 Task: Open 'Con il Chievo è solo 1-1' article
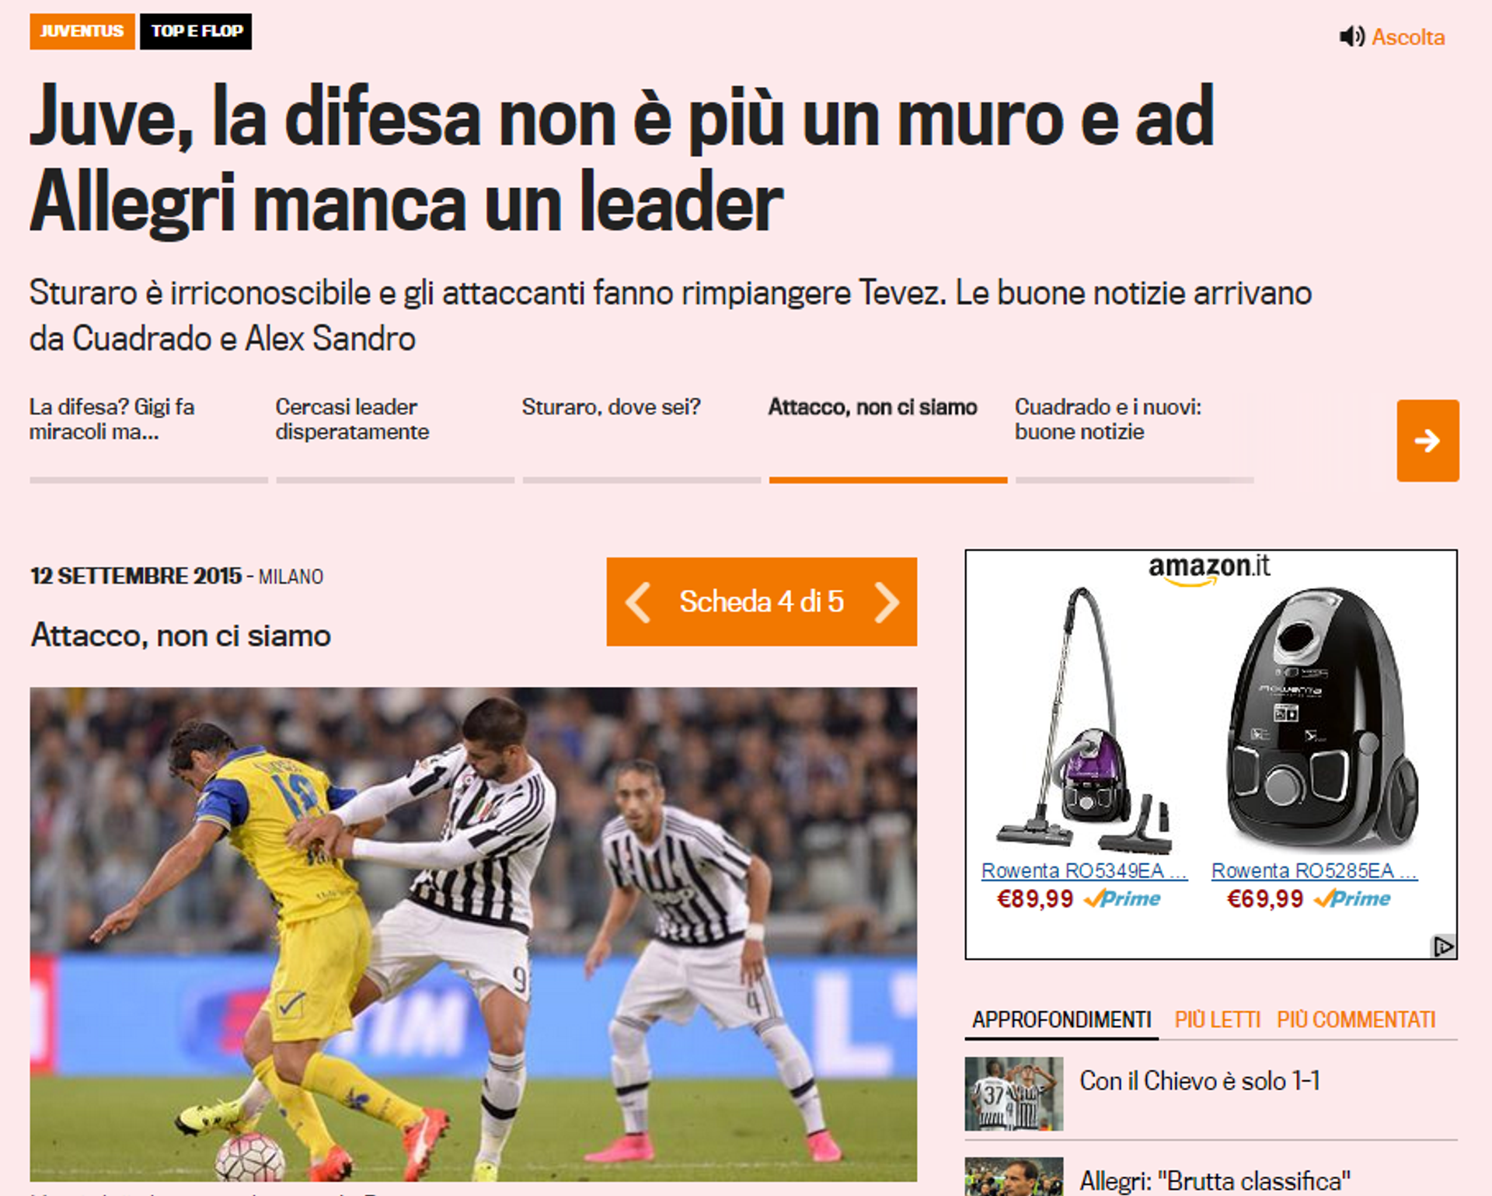coord(1199,1080)
